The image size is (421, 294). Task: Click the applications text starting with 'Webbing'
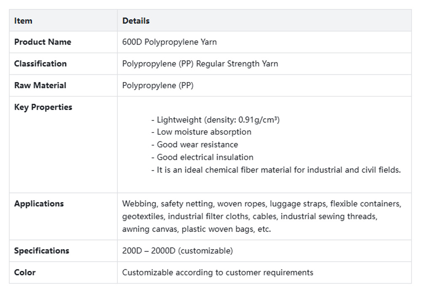point(261,216)
